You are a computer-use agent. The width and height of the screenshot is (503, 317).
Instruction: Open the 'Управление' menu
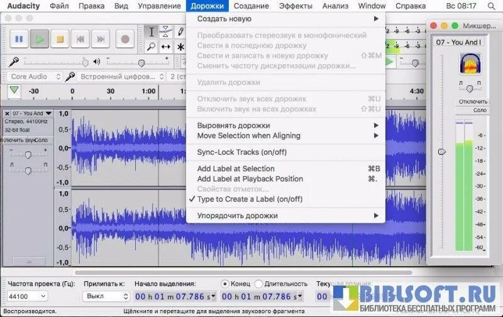[159, 6]
